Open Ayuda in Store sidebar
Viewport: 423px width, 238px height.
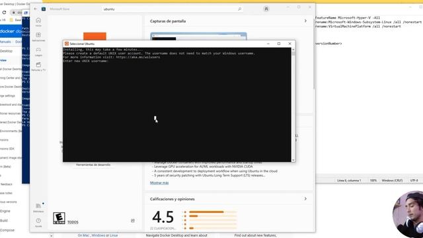[38, 222]
